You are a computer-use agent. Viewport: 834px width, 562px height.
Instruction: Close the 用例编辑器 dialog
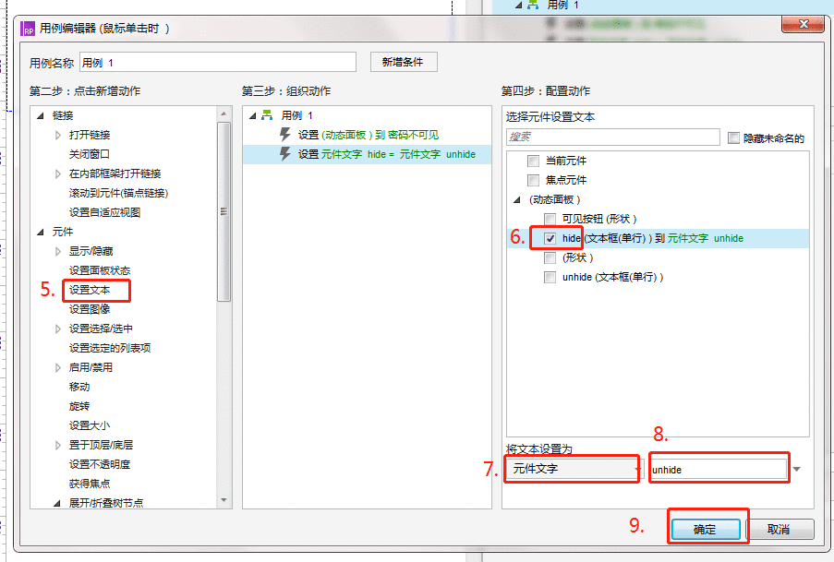(x=804, y=24)
